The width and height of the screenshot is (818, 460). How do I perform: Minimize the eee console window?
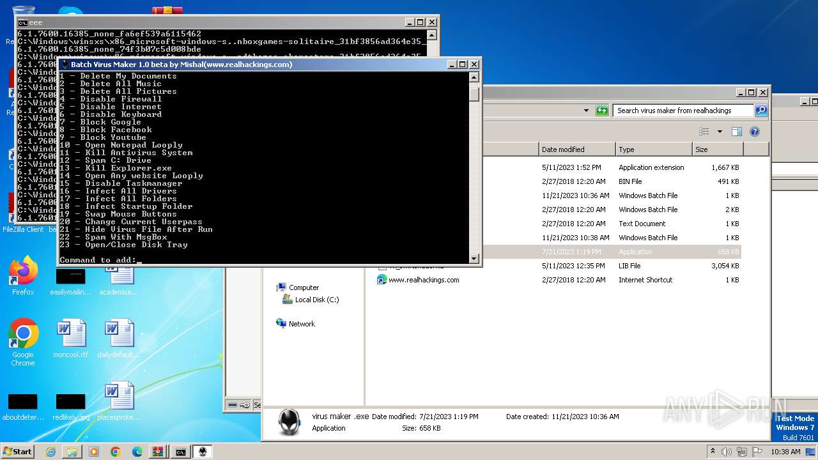click(x=410, y=22)
